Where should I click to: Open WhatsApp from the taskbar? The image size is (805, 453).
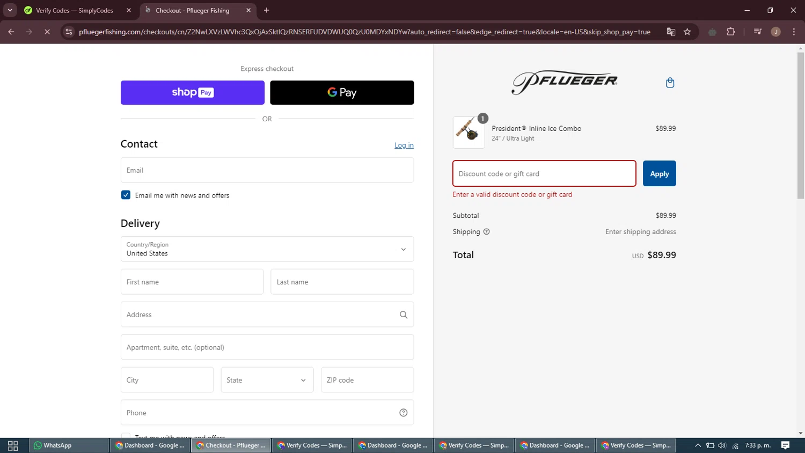[69, 445]
